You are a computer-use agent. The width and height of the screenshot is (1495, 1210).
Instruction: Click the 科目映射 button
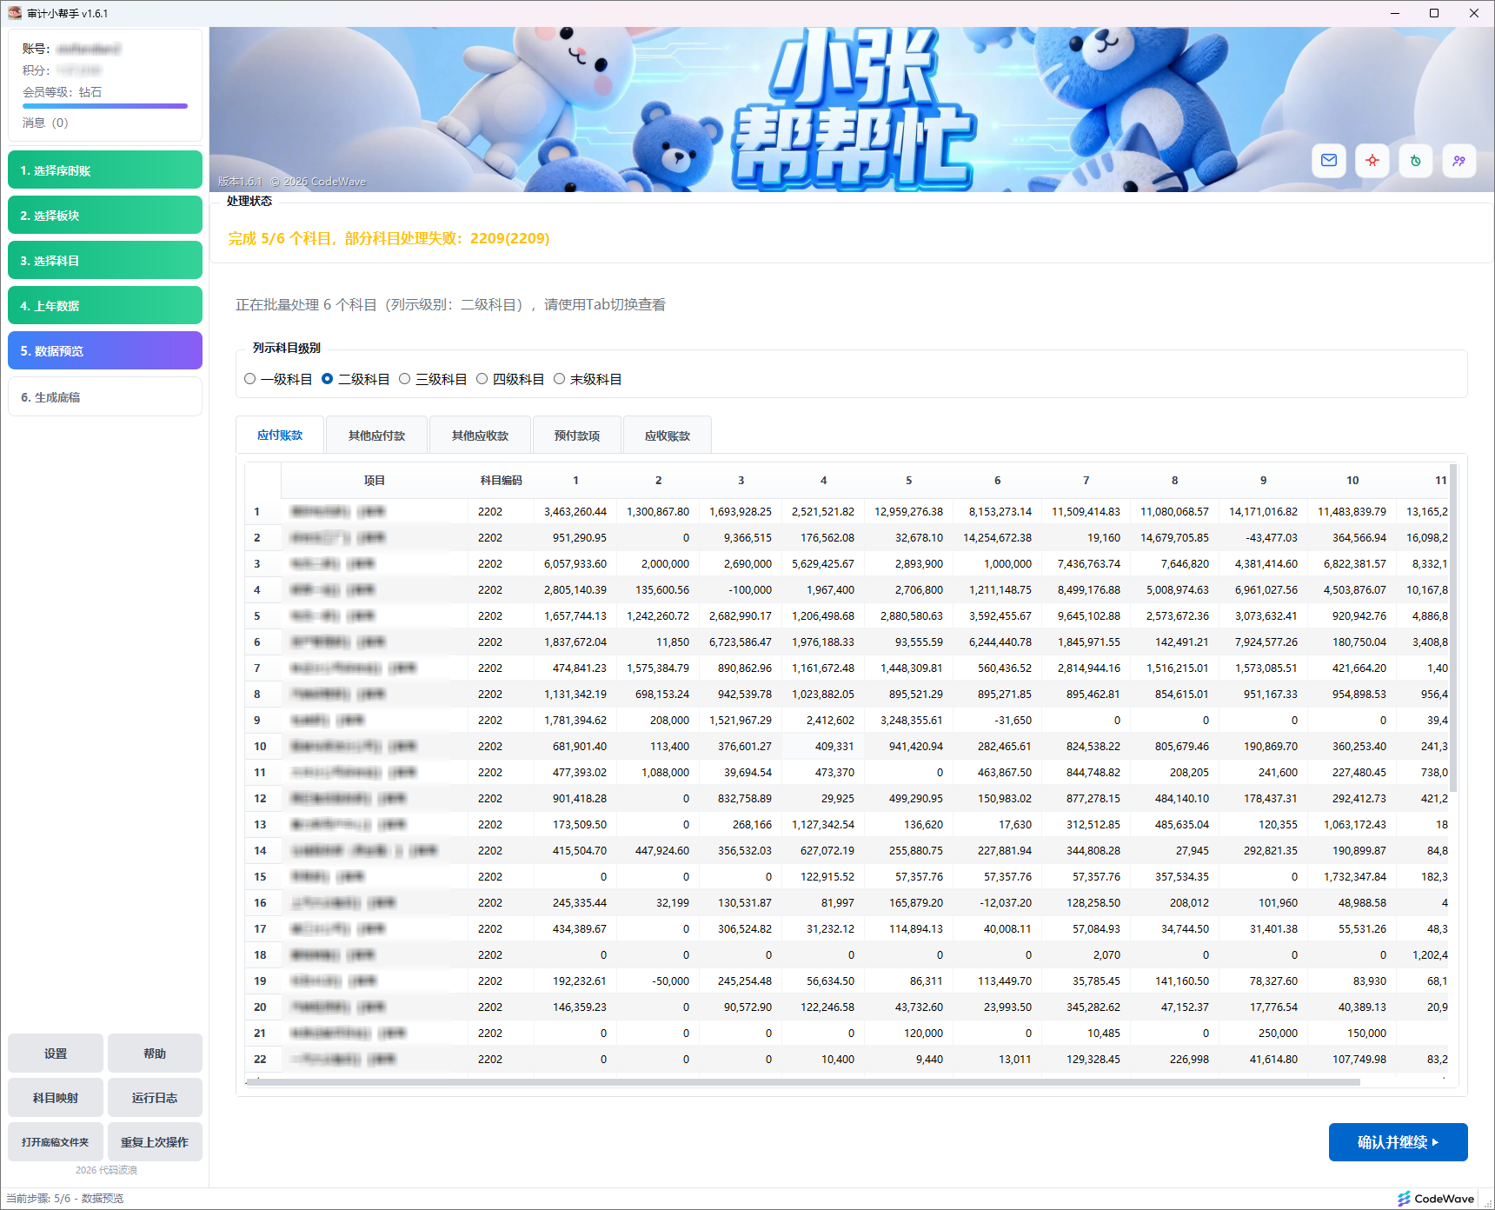click(56, 1098)
